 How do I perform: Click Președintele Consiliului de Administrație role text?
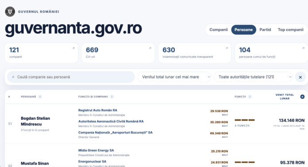(x=104, y=155)
